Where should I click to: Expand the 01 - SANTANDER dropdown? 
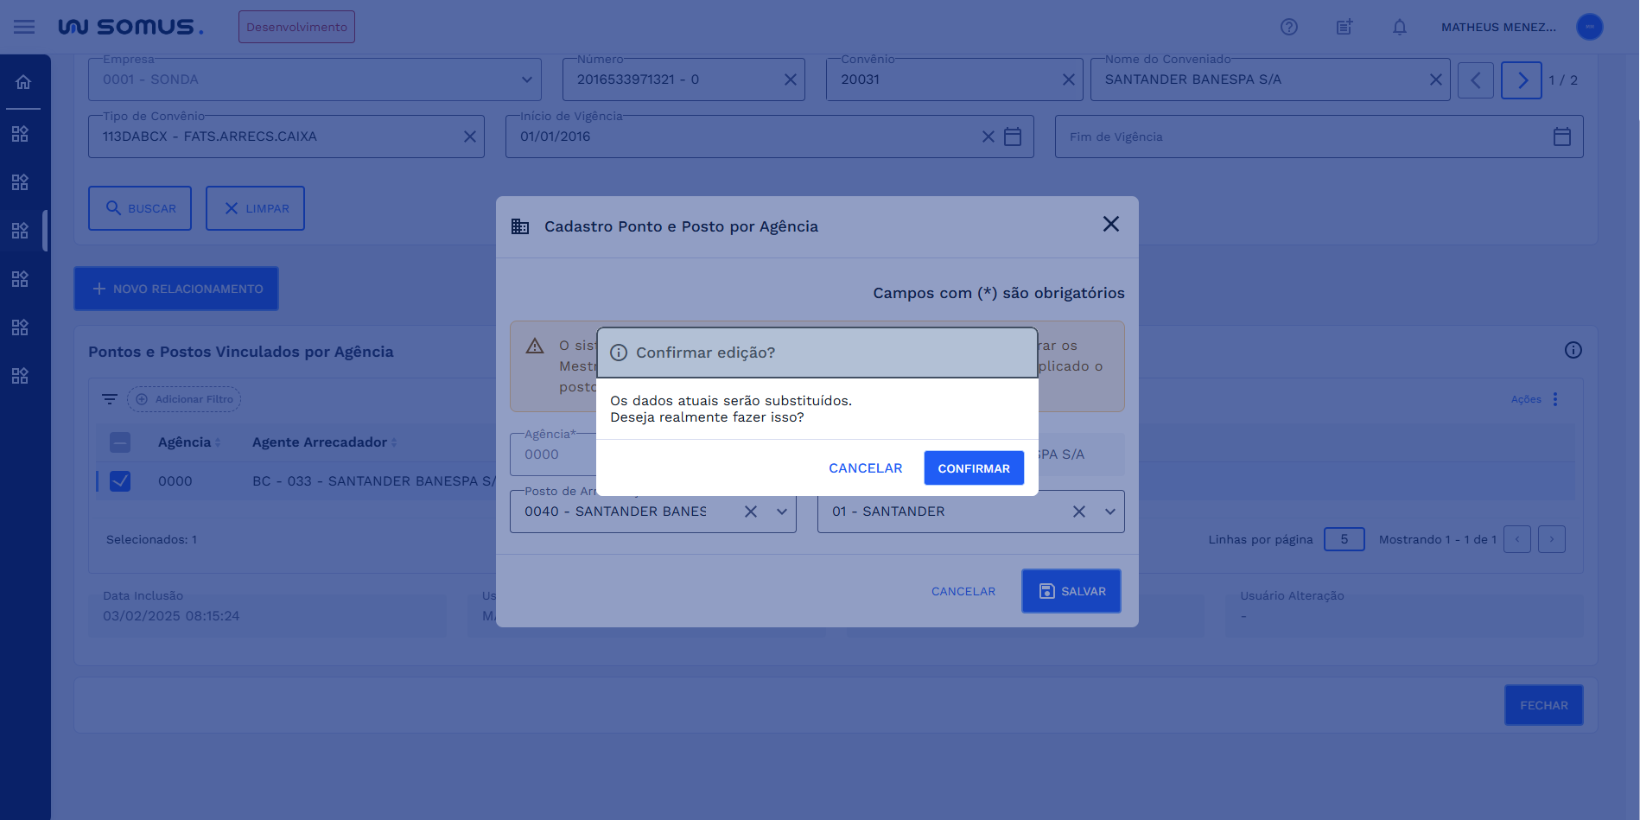[1109, 512]
